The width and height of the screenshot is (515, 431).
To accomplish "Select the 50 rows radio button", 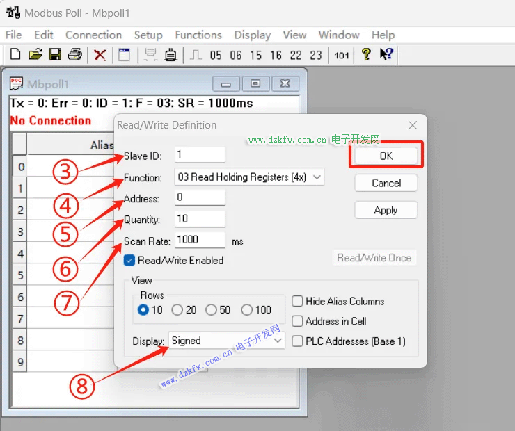I will [x=211, y=310].
